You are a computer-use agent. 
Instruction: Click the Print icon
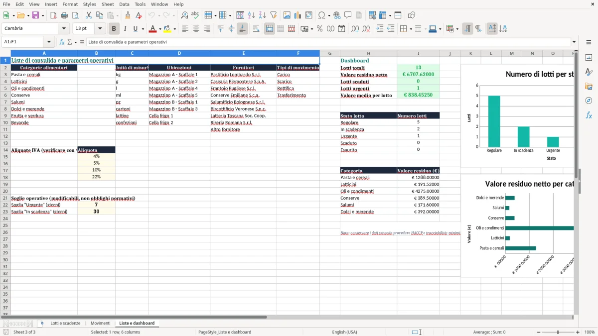pyautogui.click(x=64, y=15)
